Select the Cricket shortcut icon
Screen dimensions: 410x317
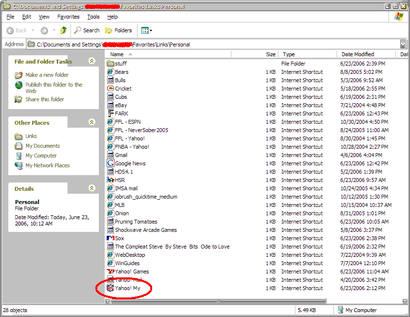(111, 89)
